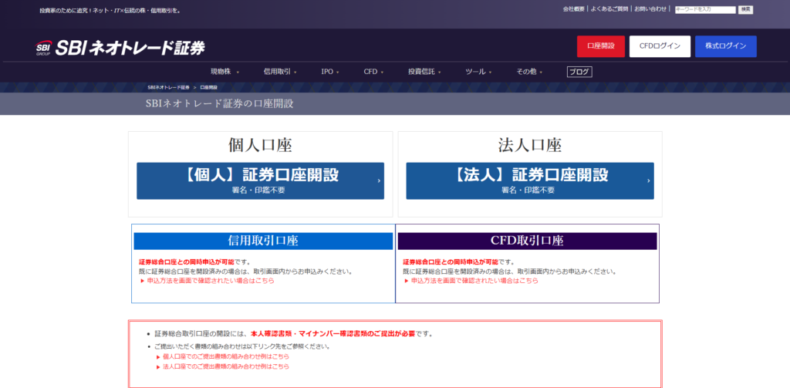This screenshot has width=790, height=388.
Task: Click the 法人口座 heading
Action: tap(529, 146)
